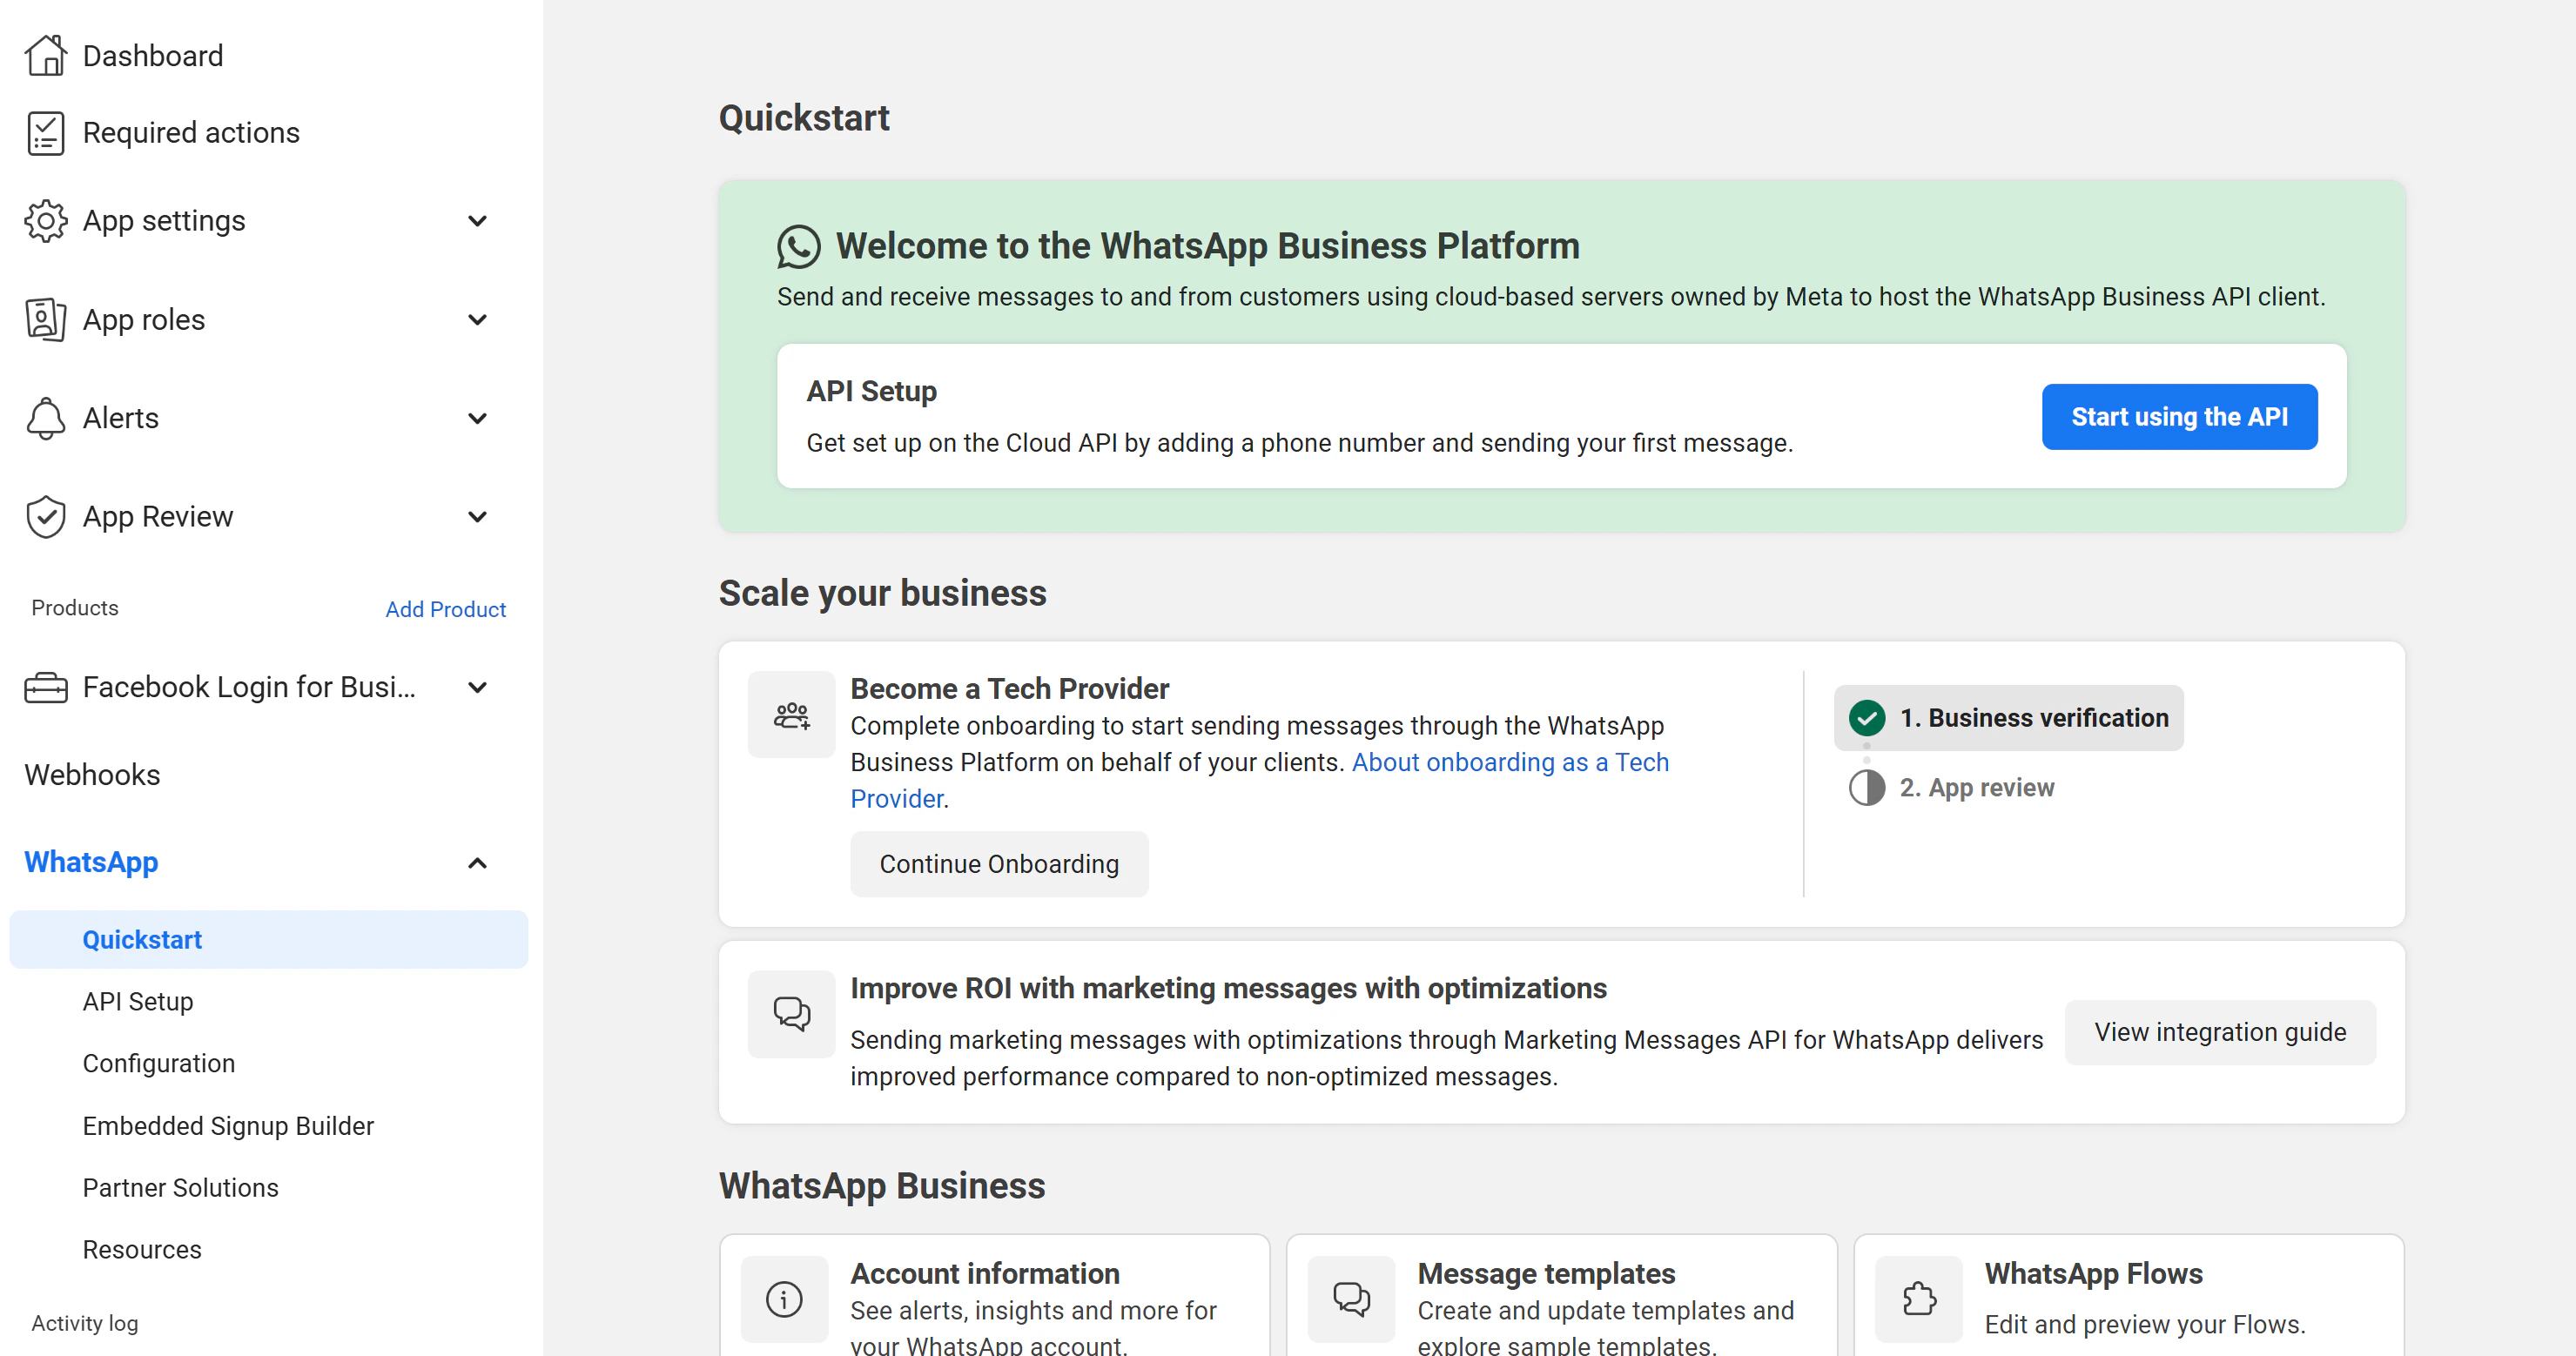Open Embedded Signup Builder
The width and height of the screenshot is (2576, 1356).
click(228, 1126)
